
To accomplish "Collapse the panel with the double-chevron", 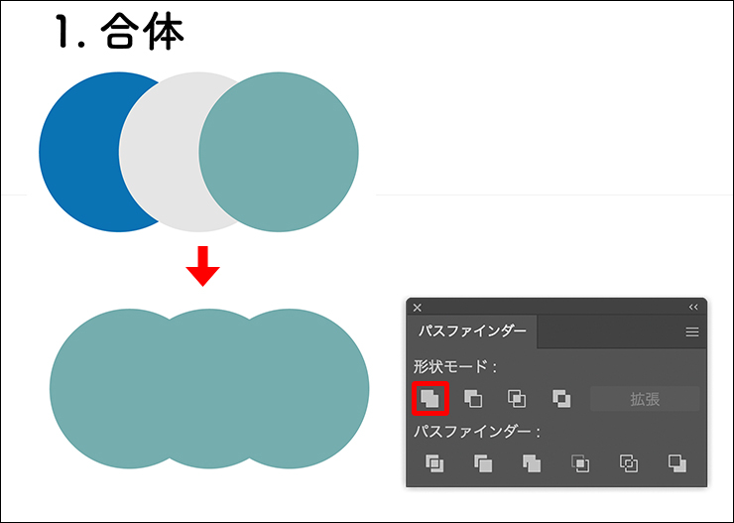I will coord(692,308).
